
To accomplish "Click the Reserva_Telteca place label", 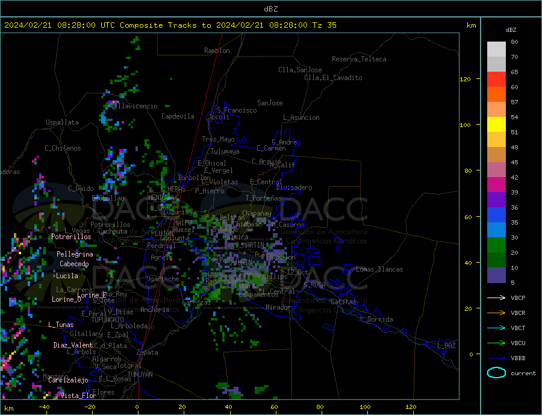I will click(359, 59).
